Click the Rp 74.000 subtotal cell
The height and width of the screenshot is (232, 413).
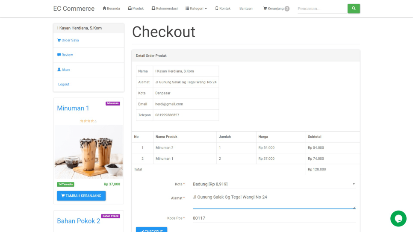[x=333, y=159]
